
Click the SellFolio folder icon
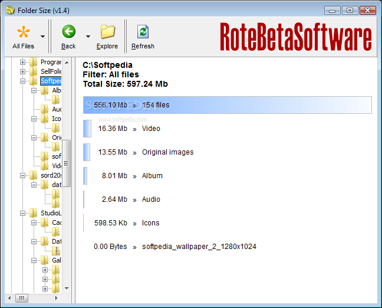(33, 71)
